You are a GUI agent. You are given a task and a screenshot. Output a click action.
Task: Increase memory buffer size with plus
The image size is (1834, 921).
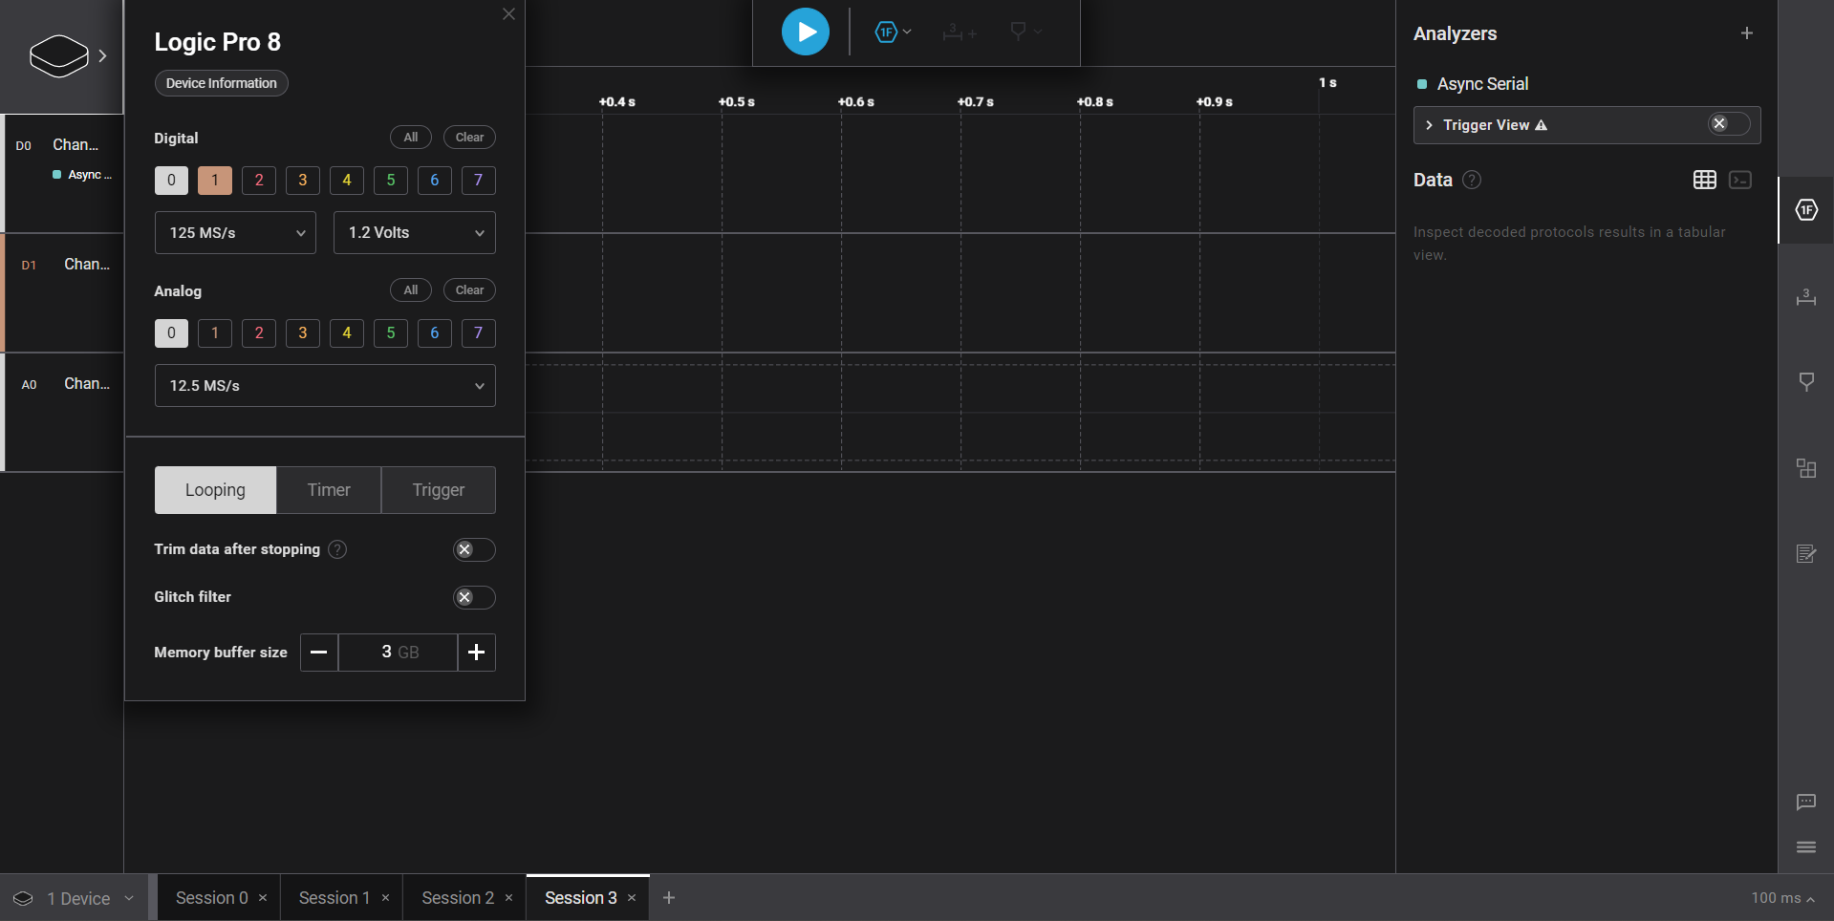click(477, 653)
